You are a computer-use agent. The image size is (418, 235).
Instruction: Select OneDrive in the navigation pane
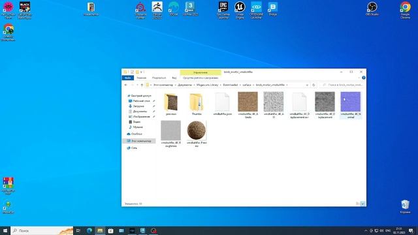pyautogui.click(x=137, y=134)
